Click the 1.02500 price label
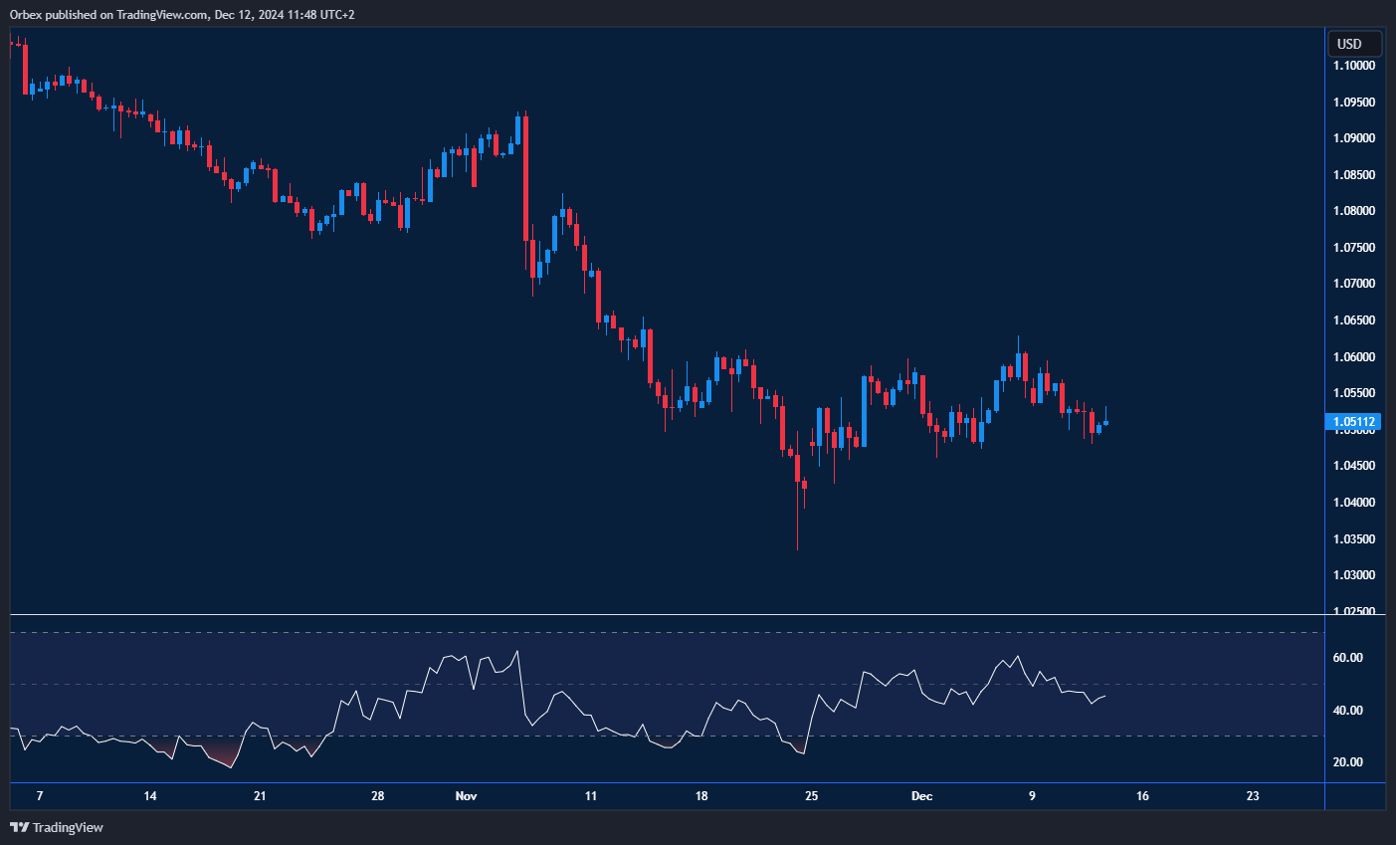Viewport: 1396px width, 845px height. pyautogui.click(x=1353, y=612)
